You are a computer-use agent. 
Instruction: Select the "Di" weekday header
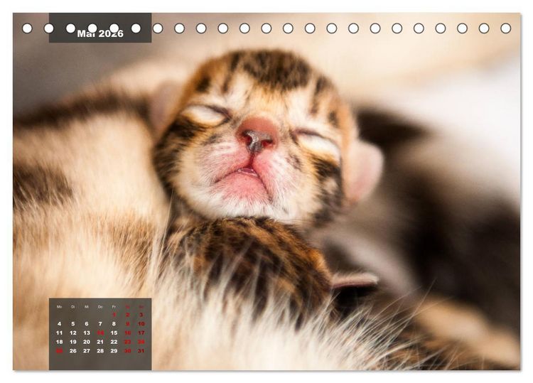point(73,307)
